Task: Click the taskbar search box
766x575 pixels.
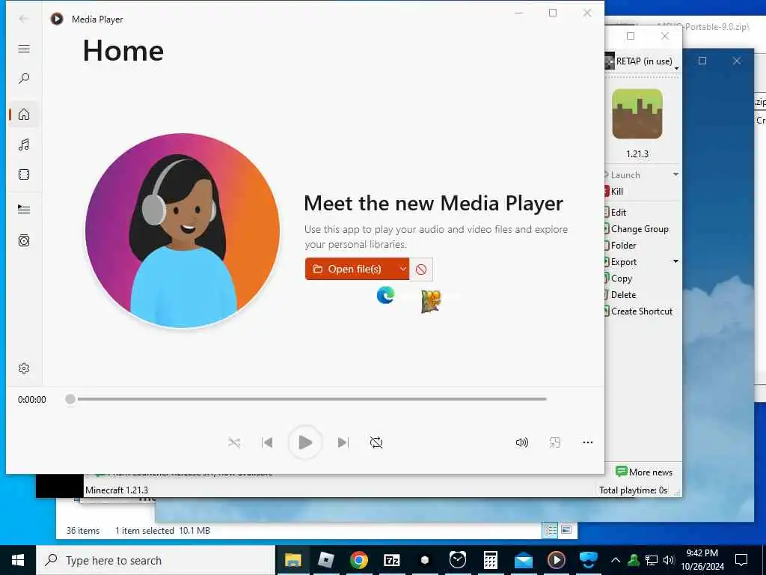Action: tap(156, 560)
